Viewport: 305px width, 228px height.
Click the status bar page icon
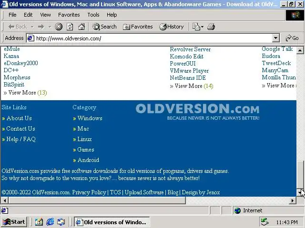click(4, 210)
